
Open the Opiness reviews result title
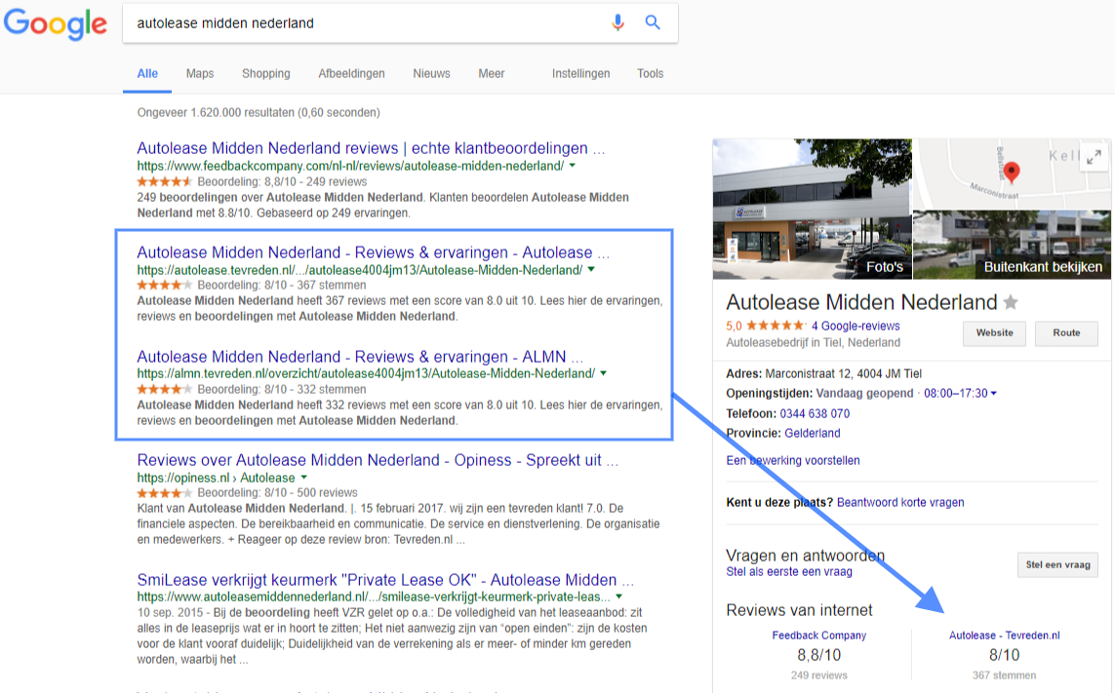tap(378, 460)
